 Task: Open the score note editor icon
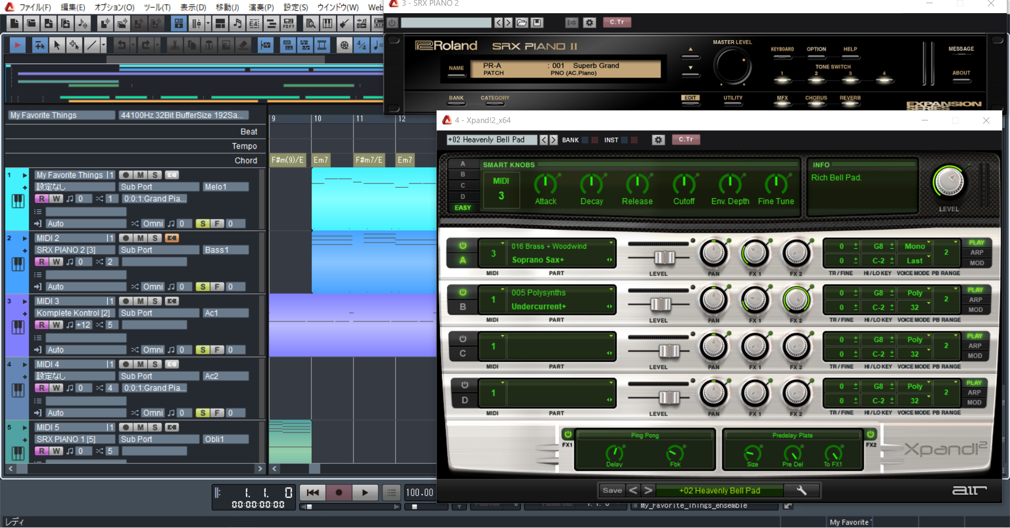click(x=237, y=24)
